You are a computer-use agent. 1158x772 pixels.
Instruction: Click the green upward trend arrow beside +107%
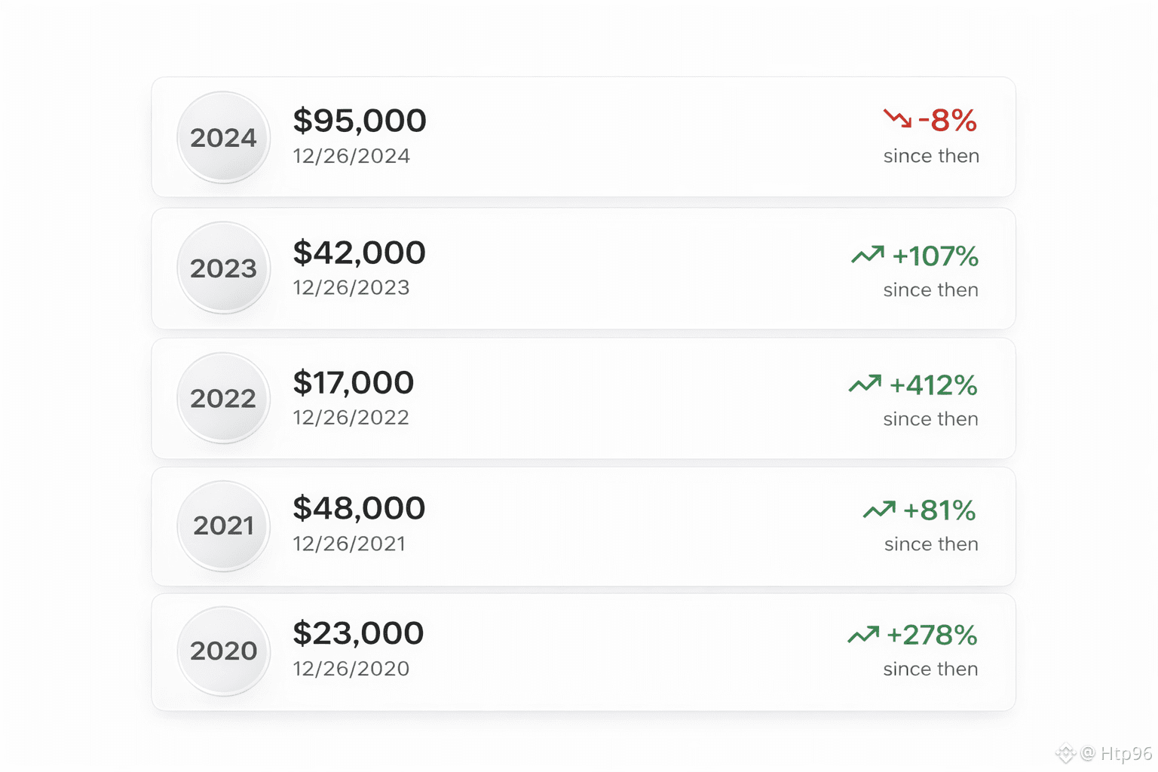pos(867,254)
